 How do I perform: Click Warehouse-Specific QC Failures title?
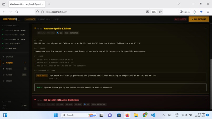click(57, 29)
